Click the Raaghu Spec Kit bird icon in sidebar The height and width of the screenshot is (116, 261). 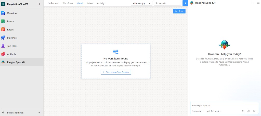[3, 62]
